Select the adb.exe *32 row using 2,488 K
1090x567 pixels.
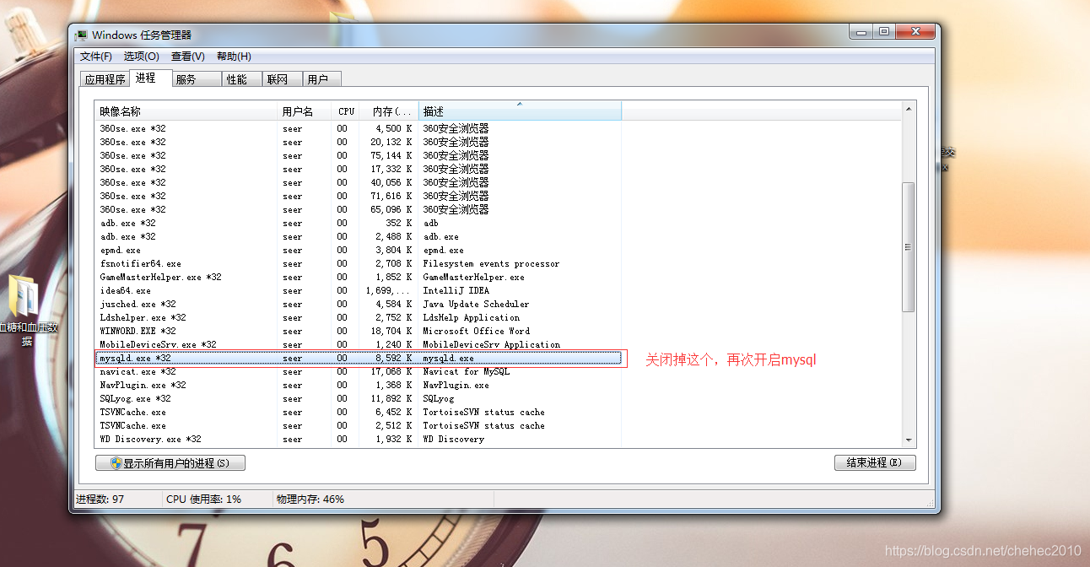point(359,236)
